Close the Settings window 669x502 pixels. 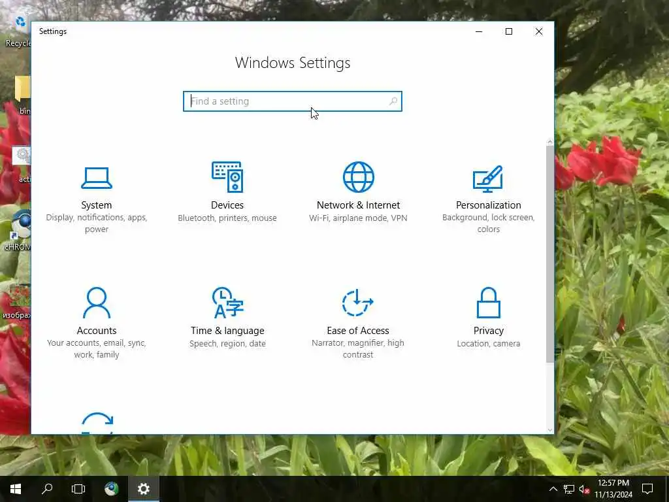click(539, 31)
